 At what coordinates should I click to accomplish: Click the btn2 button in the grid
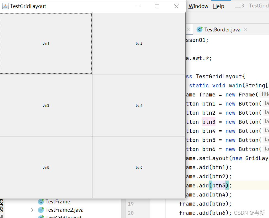[x=139, y=43]
